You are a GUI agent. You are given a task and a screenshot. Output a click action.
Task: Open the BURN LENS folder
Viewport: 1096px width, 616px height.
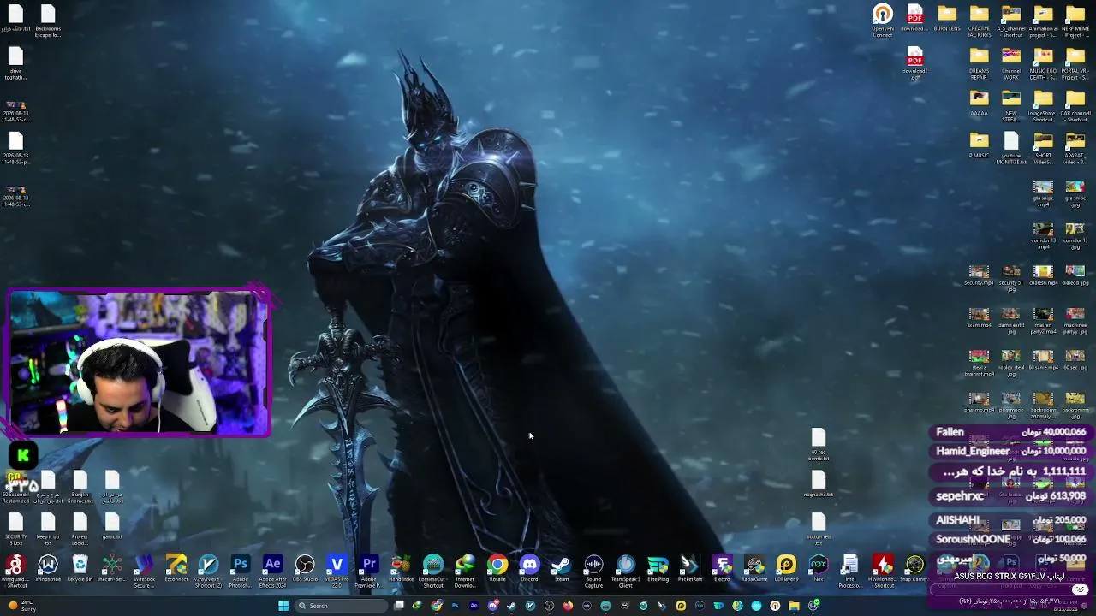(947, 19)
